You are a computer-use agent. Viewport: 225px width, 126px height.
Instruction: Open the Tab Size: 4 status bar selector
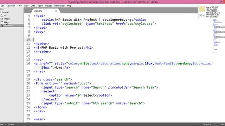tap(206, 125)
